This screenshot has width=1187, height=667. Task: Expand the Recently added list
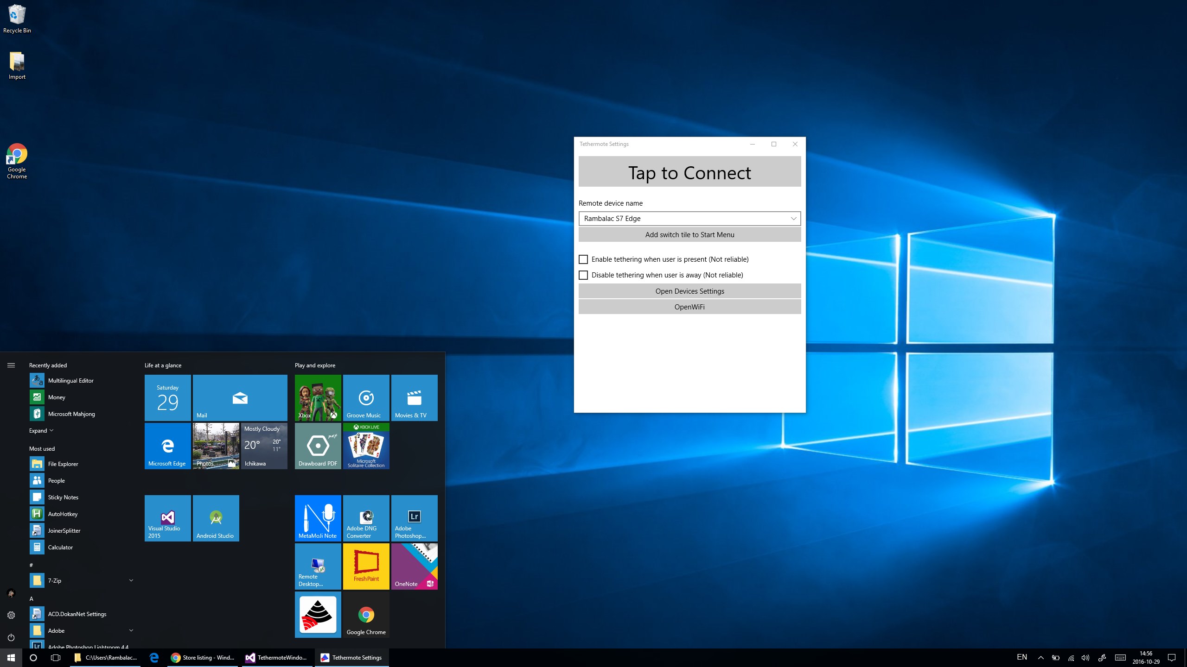click(x=41, y=431)
